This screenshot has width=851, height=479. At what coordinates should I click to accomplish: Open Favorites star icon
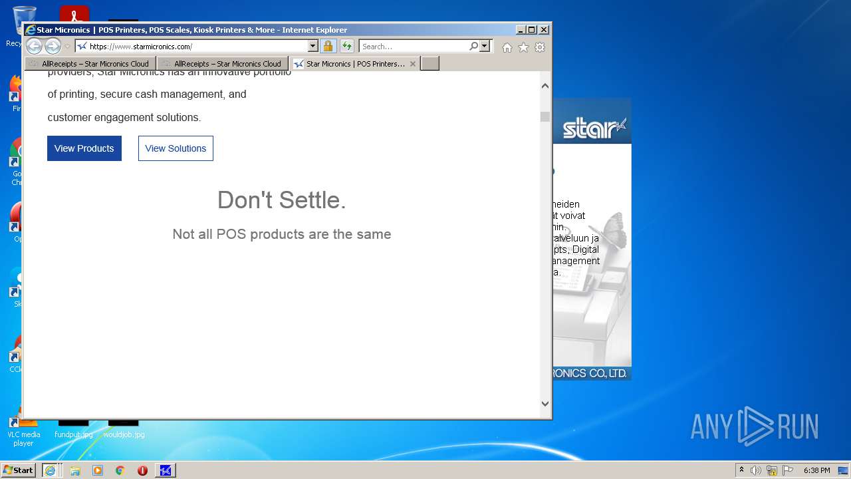pyautogui.click(x=524, y=47)
